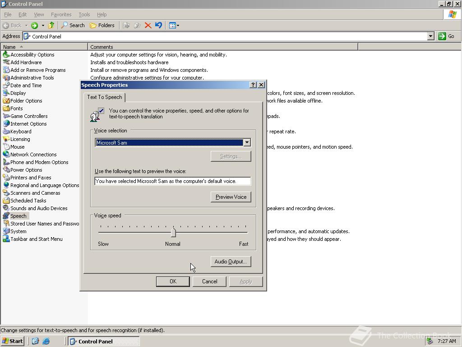Open the Views dropdown toolbar button

[x=174, y=25]
